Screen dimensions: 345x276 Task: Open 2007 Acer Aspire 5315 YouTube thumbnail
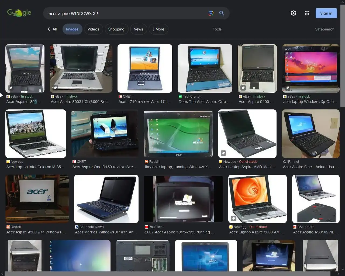pos(183,199)
